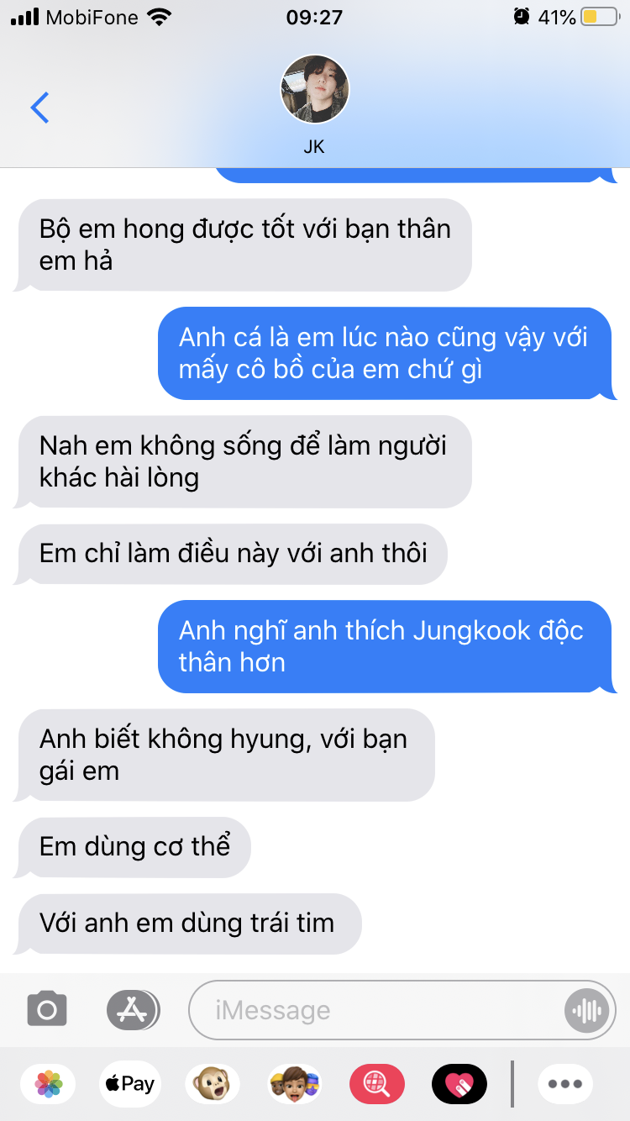Open Memoji stickers in app tray
The width and height of the screenshot is (630, 1121).
pos(295,1084)
